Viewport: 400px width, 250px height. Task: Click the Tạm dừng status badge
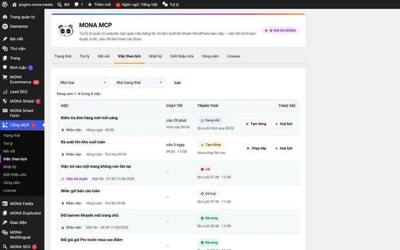point(211,144)
